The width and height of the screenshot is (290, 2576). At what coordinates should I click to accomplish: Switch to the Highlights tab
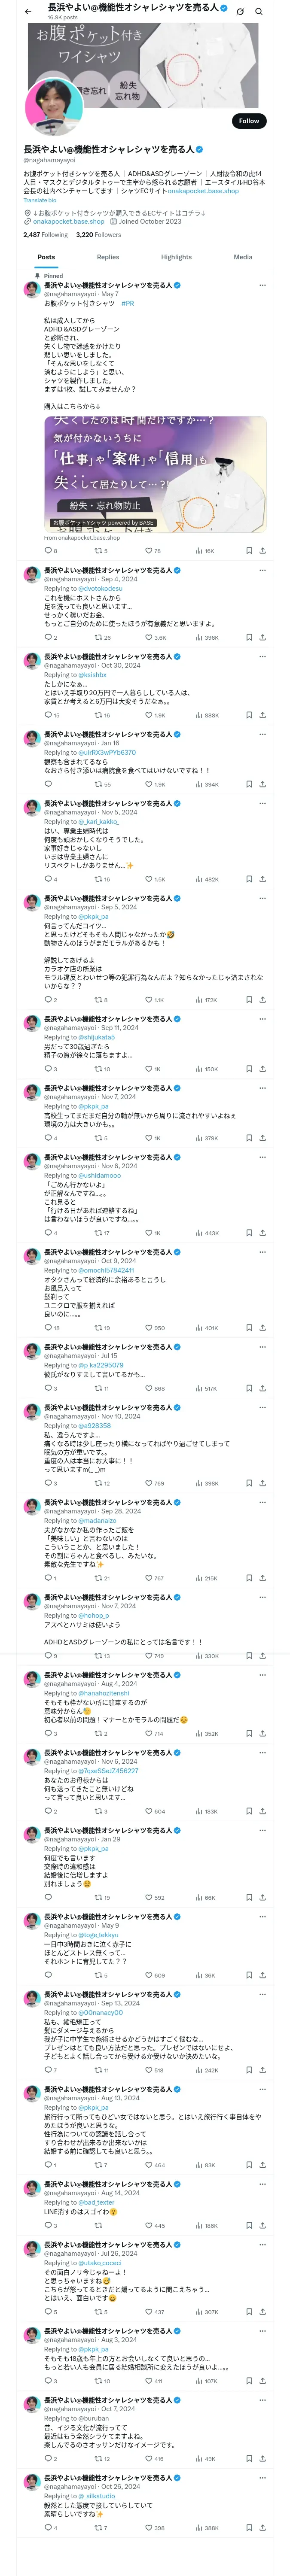click(176, 257)
